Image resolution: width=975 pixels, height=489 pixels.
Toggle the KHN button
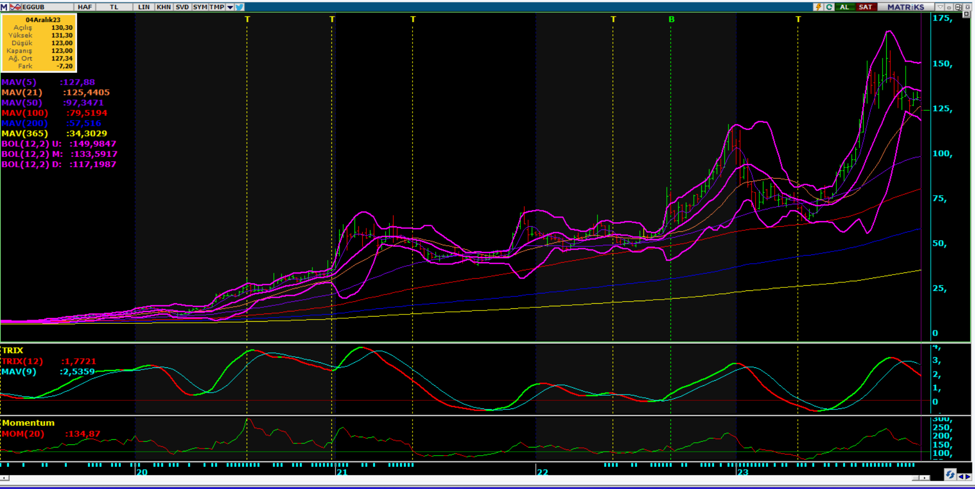click(164, 7)
